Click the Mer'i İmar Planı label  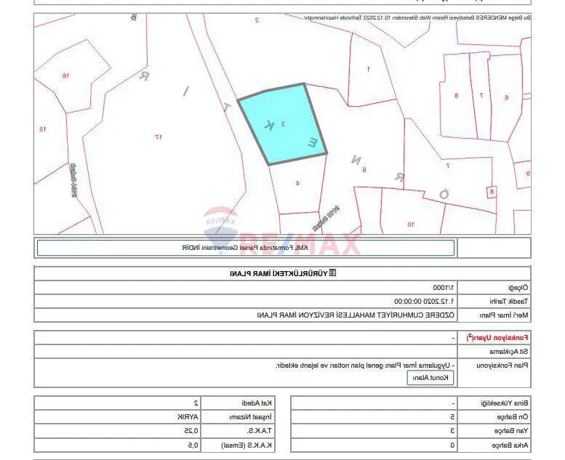pos(503,315)
